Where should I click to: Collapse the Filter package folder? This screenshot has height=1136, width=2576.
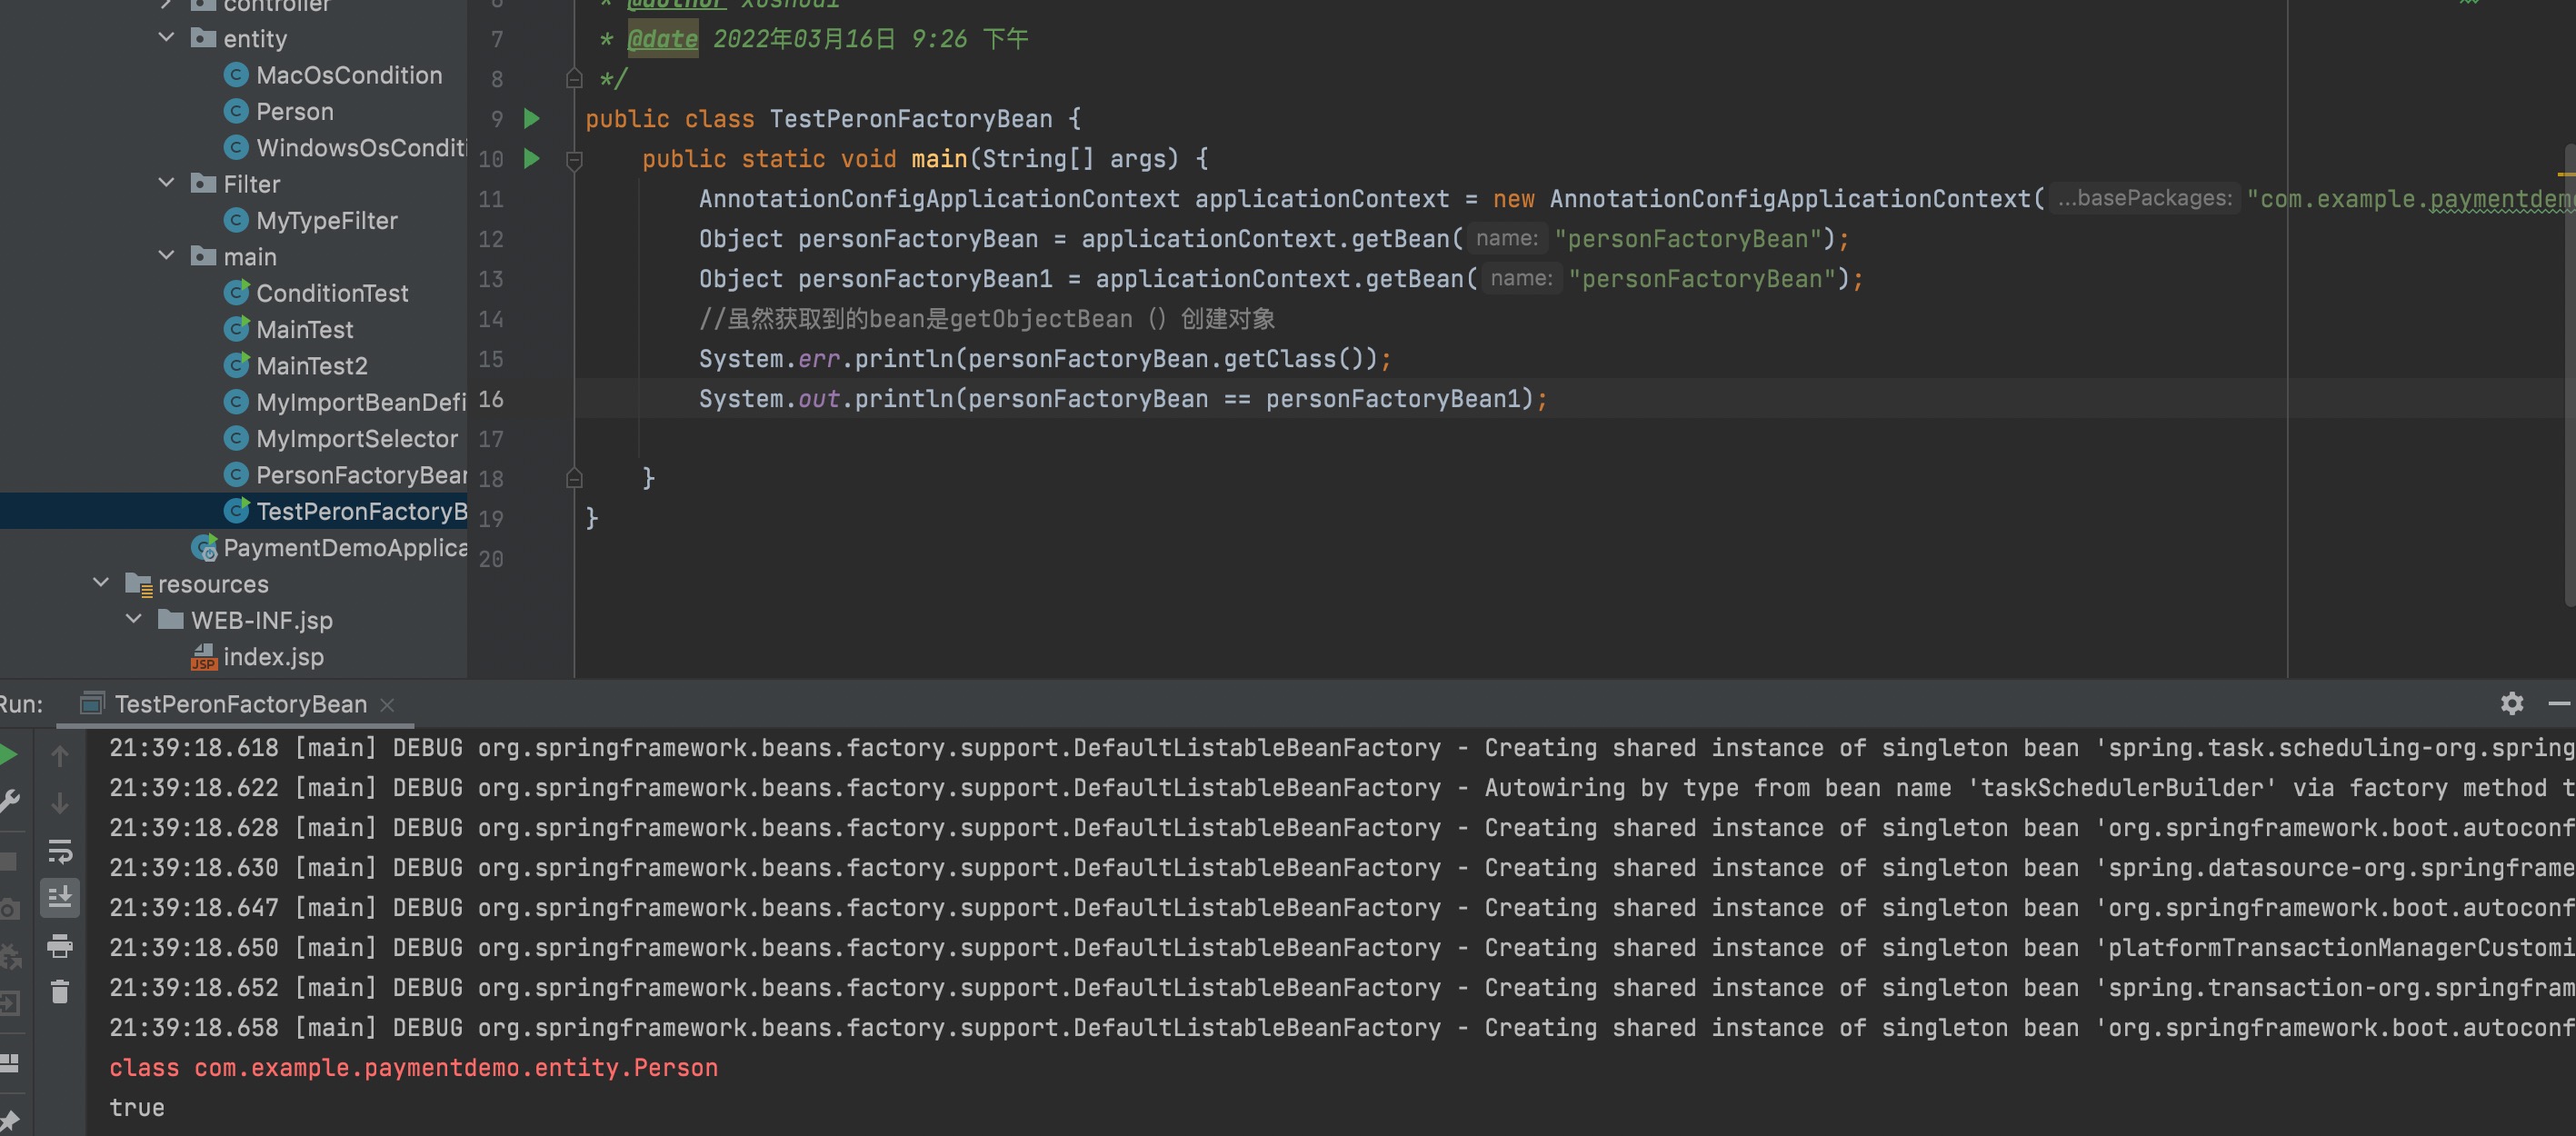click(167, 183)
